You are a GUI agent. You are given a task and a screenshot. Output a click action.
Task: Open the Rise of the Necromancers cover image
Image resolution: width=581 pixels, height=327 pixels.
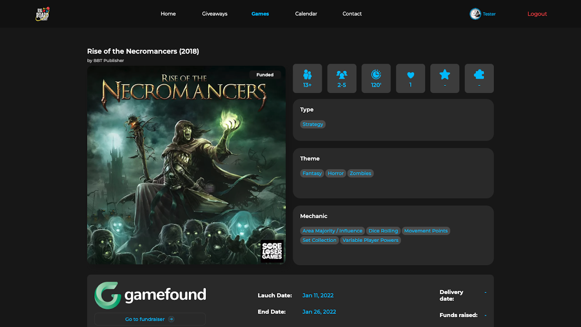pos(186,165)
